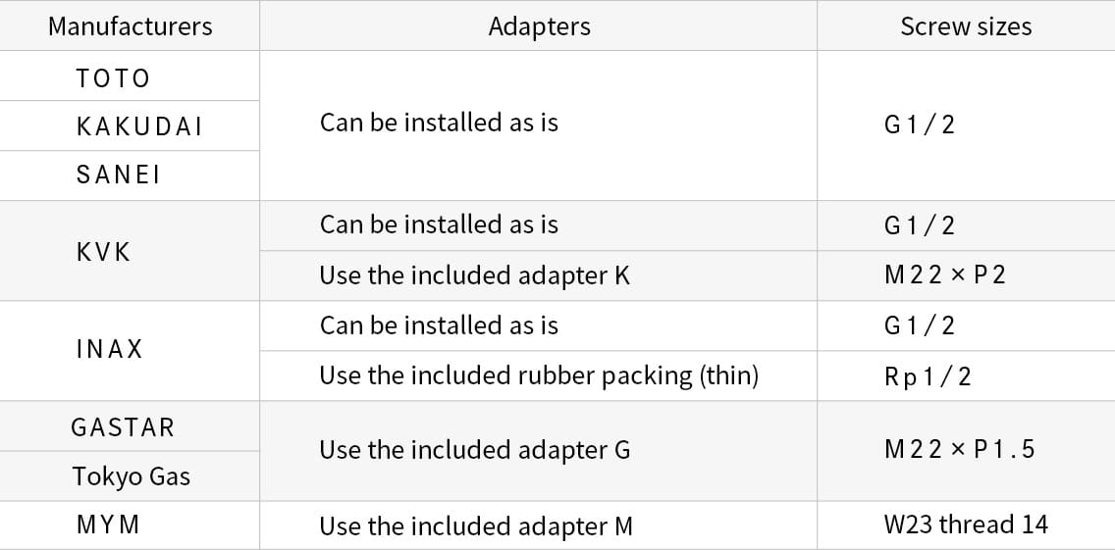Select the TOTO manufacturer cell
The image size is (1115, 550).
[130, 76]
